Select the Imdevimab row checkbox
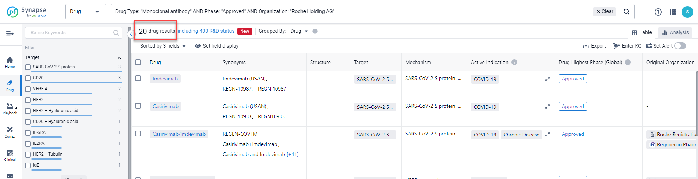Viewport: 698px width, 179px height. 138,78
